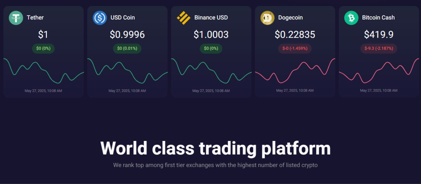This screenshot has width=421, height=184.
Task: Click the USD Coin $0 (0.01%) badge
Action: pos(127,48)
